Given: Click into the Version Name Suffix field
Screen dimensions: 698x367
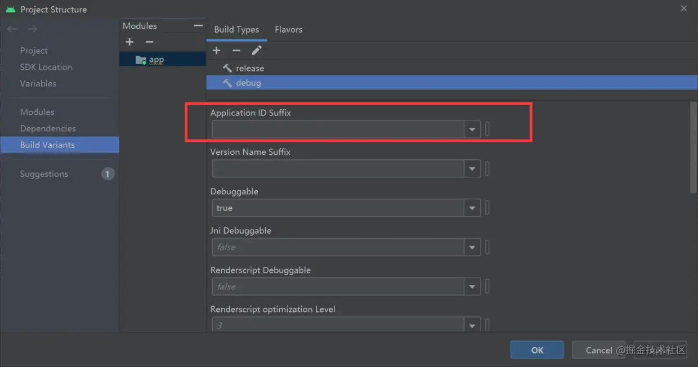Looking at the screenshot, I should [338, 169].
